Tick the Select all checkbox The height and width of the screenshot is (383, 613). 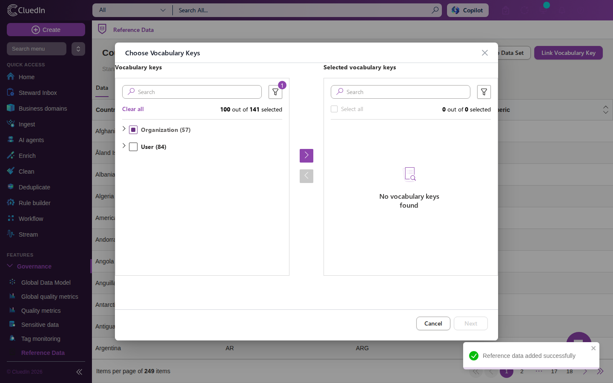[x=334, y=109]
